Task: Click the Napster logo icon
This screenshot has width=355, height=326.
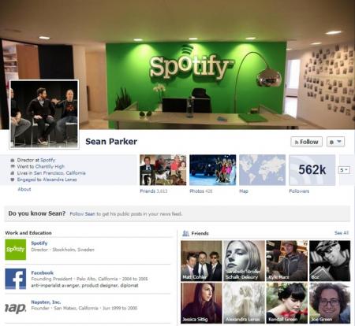Action: click(x=16, y=308)
